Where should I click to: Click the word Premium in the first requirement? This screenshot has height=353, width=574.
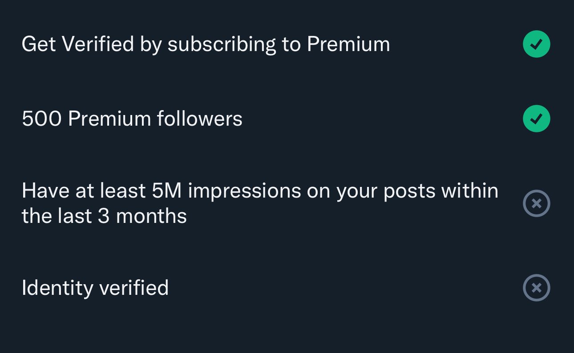point(348,44)
